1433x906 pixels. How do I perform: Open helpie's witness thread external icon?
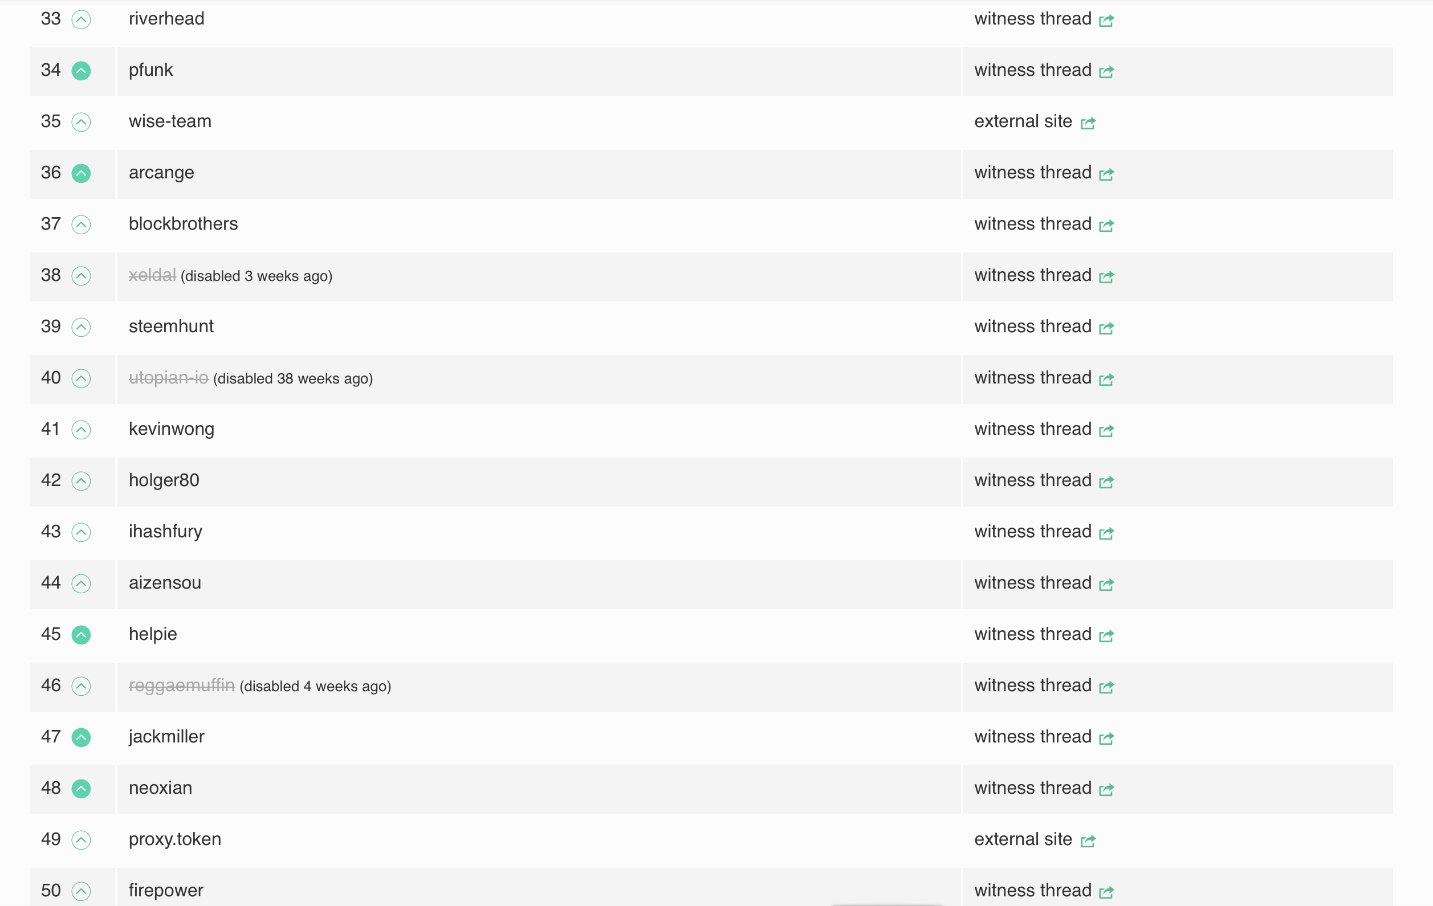click(1106, 636)
